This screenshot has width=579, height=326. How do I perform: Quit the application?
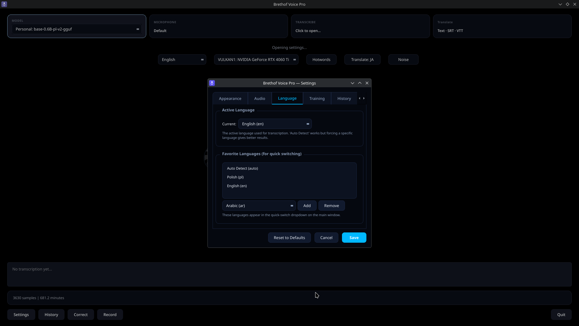tap(561, 315)
